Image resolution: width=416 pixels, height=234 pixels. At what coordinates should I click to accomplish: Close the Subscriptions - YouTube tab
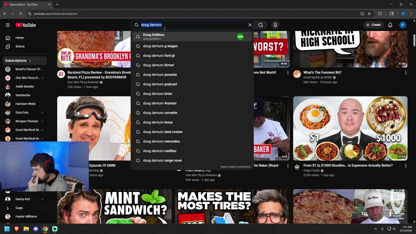49,5
